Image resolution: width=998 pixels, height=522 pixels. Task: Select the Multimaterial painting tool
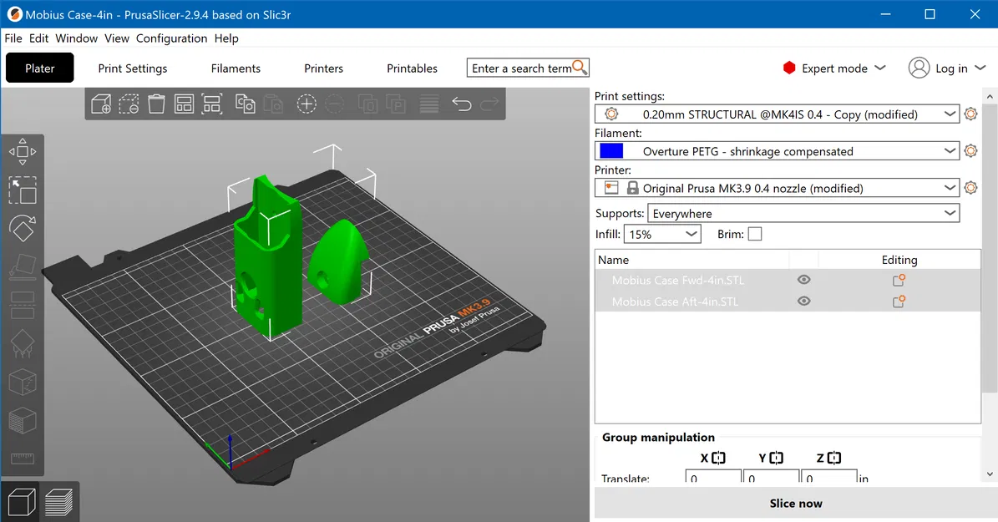pyautogui.click(x=23, y=421)
